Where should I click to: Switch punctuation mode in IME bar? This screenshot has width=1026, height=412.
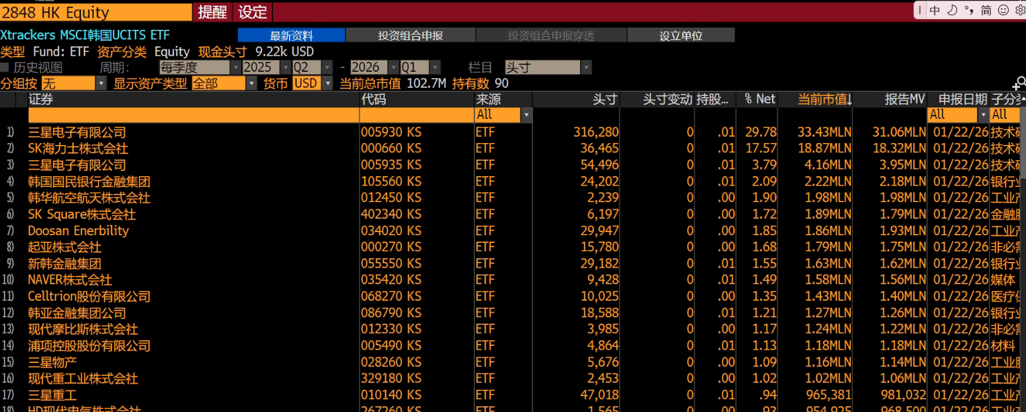(969, 10)
